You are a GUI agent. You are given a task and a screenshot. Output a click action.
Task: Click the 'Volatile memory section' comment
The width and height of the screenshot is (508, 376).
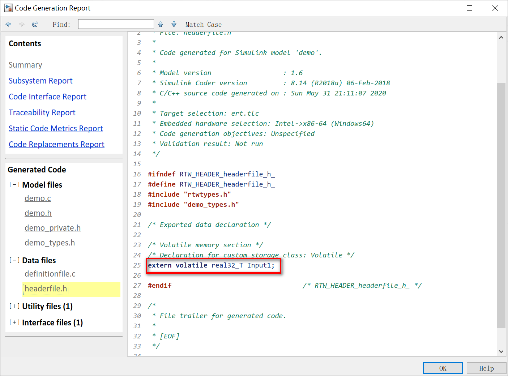click(x=205, y=245)
